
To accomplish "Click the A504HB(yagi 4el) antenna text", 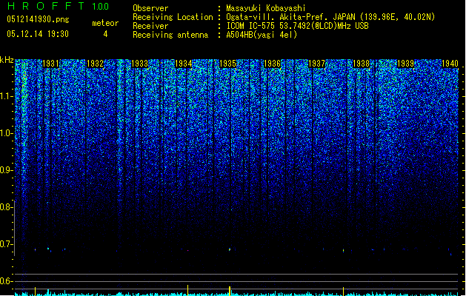I will coord(262,35).
